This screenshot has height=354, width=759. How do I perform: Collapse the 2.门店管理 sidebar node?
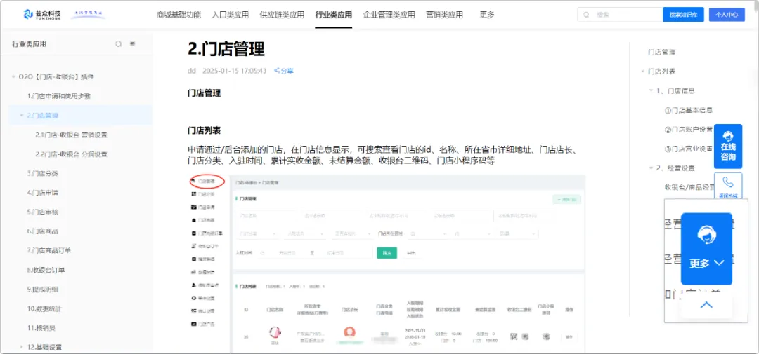pyautogui.click(x=21, y=116)
